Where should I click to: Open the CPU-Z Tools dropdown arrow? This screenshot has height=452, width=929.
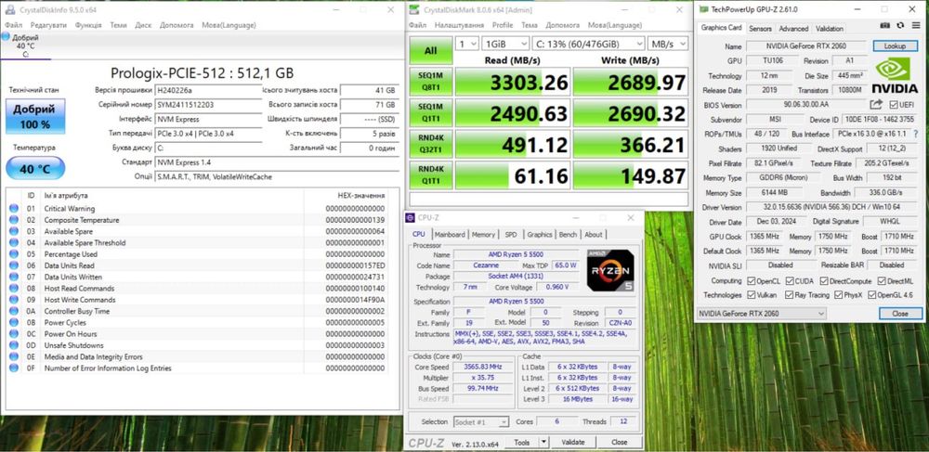(543, 442)
